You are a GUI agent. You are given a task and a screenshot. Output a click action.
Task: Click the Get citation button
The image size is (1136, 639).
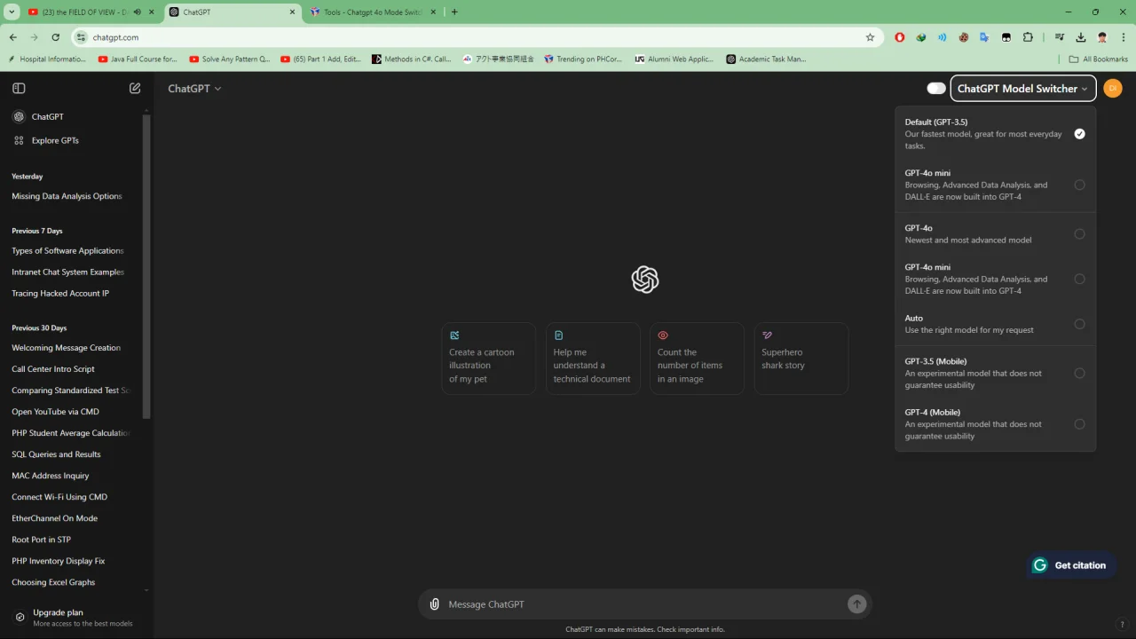pyautogui.click(x=1071, y=565)
